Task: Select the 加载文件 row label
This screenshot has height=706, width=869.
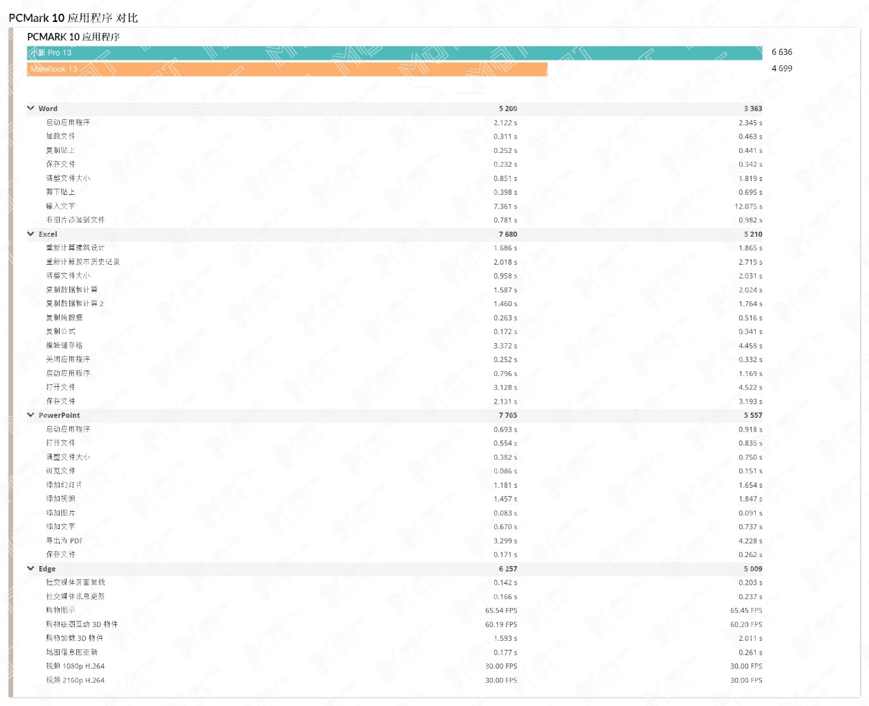Action: [x=60, y=137]
